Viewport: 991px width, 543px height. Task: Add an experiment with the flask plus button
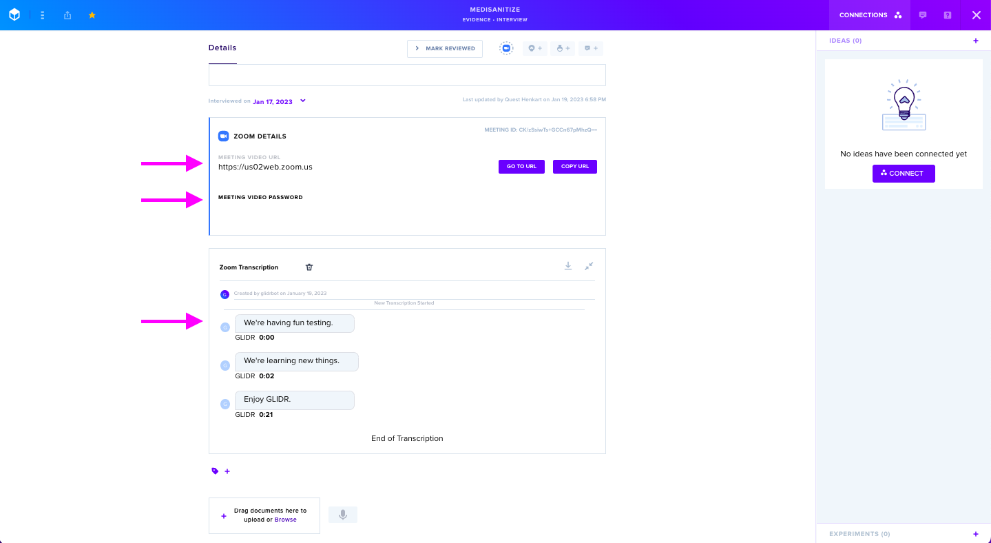563,48
